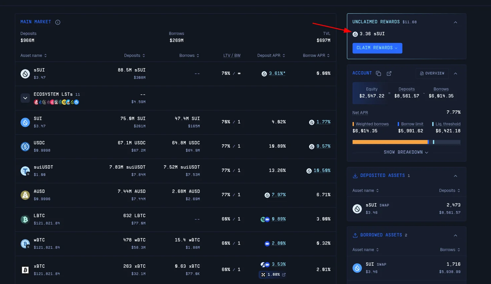The height and width of the screenshot is (284, 491).
Task: Click the xBTC token icon
Action: 25,270
